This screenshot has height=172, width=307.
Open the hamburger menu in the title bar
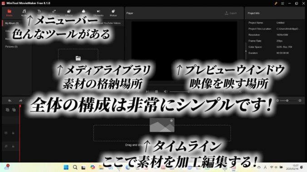click(x=282, y=3)
